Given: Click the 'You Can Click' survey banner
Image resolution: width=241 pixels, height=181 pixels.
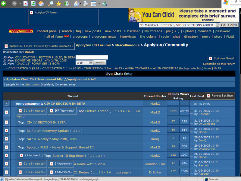Looking at the screenshot, I should tap(183, 14).
